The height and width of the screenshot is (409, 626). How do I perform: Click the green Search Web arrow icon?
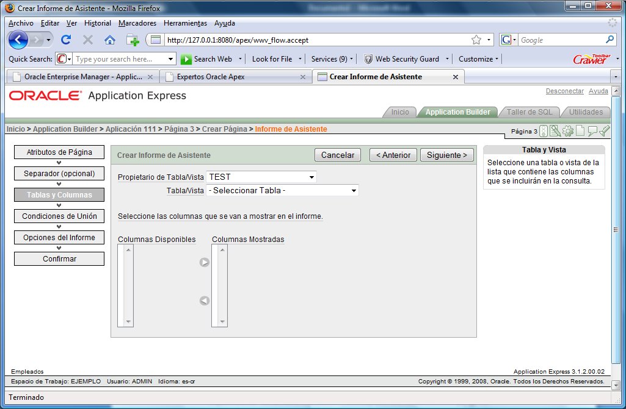186,59
